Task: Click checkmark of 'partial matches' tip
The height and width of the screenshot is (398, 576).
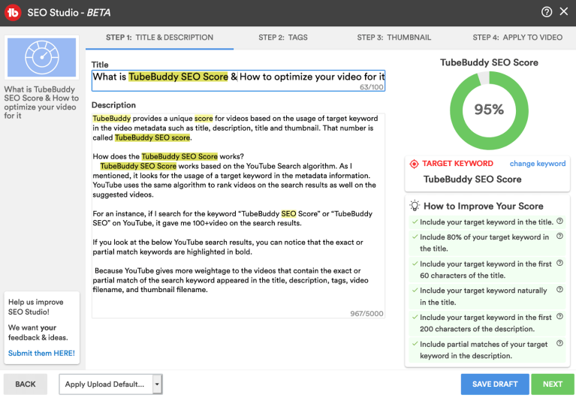Action: click(x=415, y=344)
